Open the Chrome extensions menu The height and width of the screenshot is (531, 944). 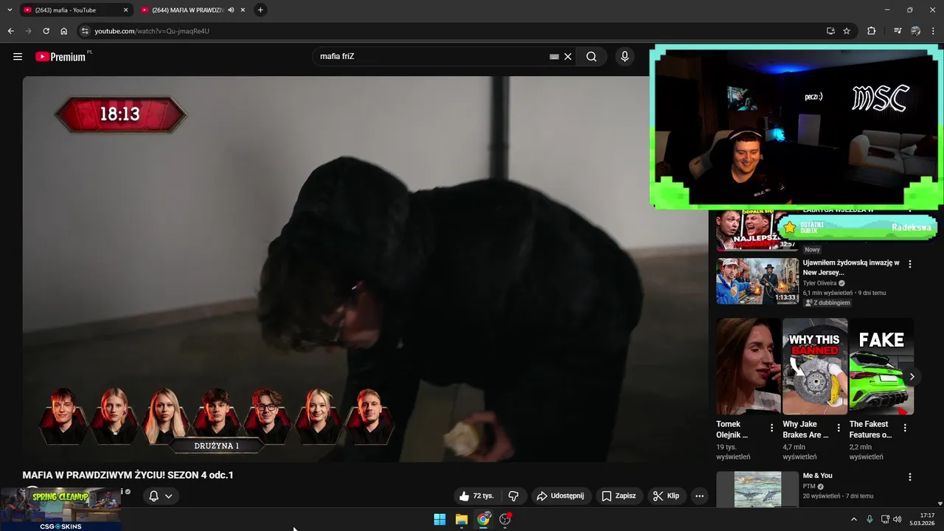point(871,31)
